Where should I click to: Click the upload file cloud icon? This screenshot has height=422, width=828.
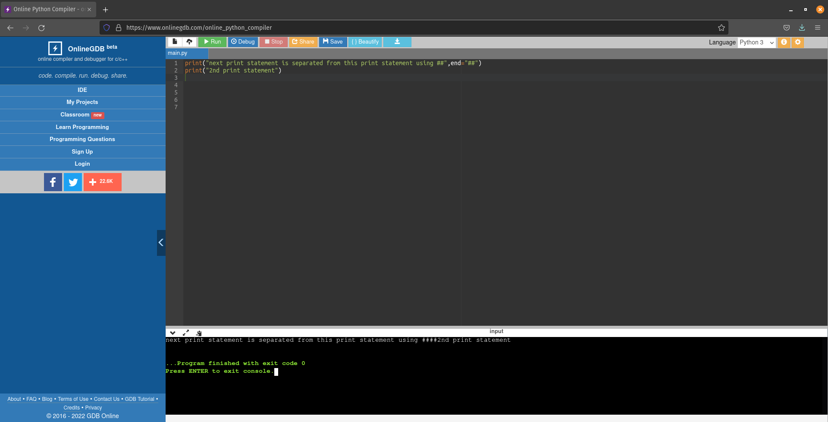(189, 42)
